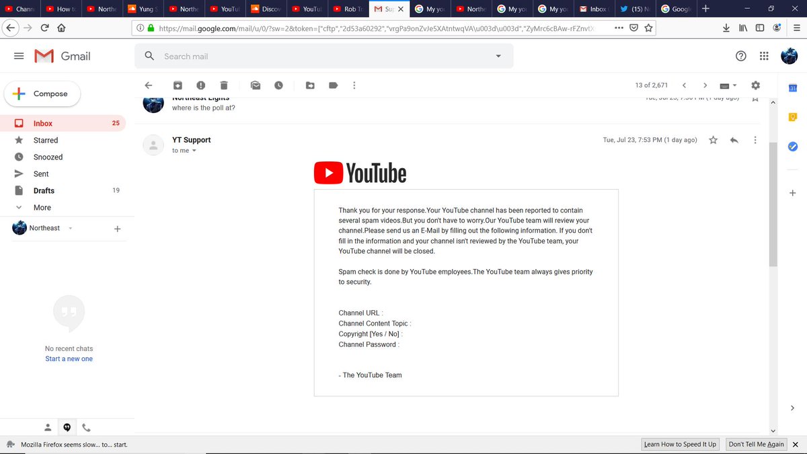Open the Hangouts phone calls tab
This screenshot has height=454, width=807.
point(86,427)
